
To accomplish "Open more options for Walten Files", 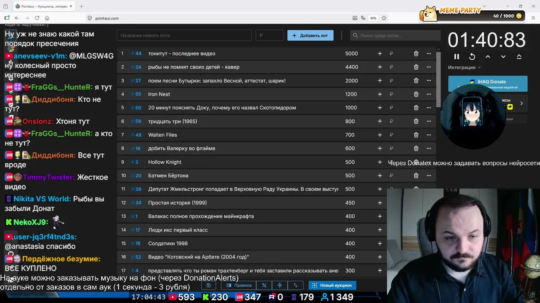I will click(x=429, y=135).
